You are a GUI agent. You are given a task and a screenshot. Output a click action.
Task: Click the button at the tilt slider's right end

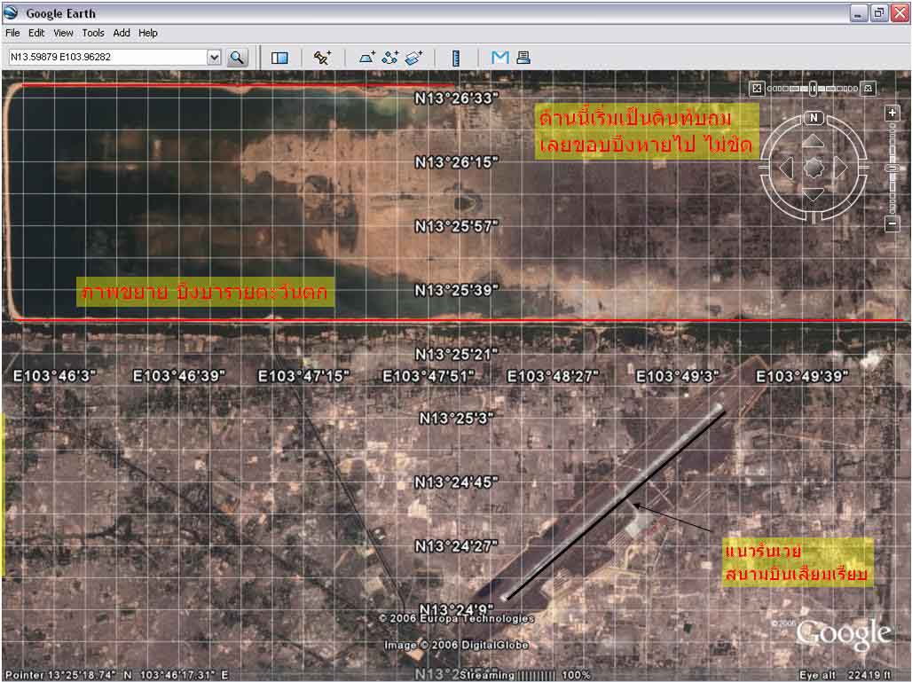pyautogui.click(x=869, y=89)
